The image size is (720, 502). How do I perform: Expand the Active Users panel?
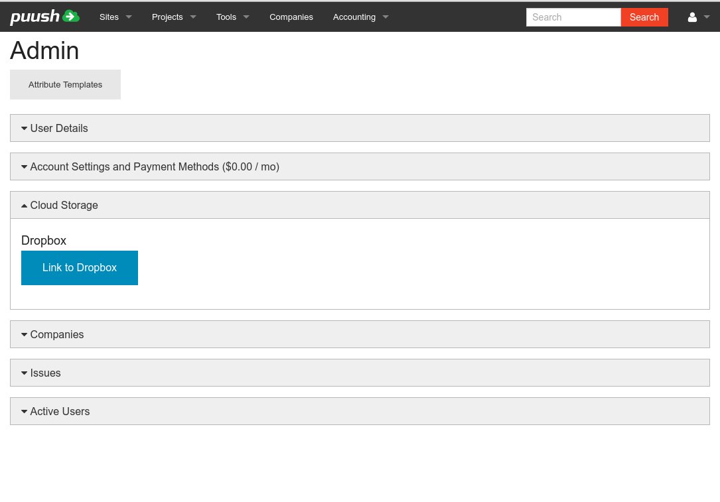pos(60,411)
